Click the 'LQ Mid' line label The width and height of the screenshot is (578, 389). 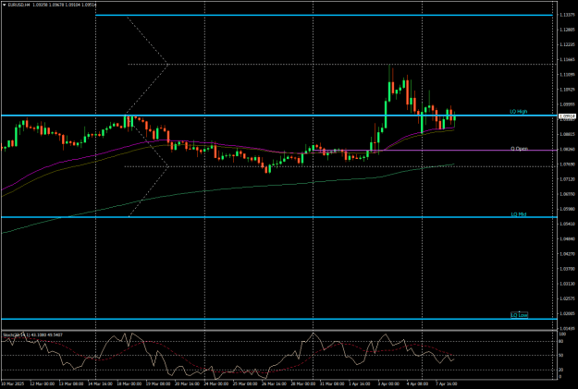coord(518,214)
